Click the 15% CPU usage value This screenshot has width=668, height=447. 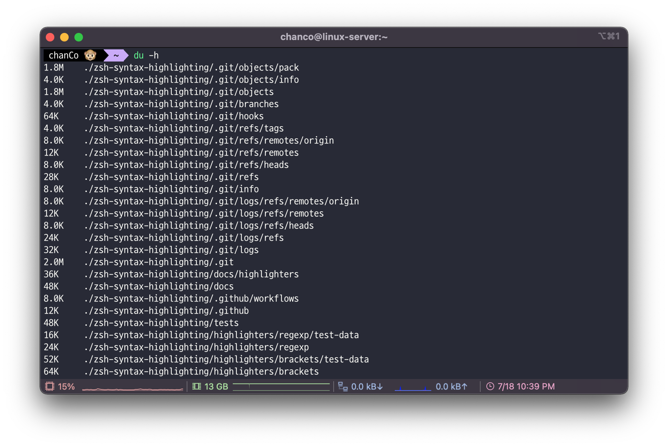[x=66, y=387]
